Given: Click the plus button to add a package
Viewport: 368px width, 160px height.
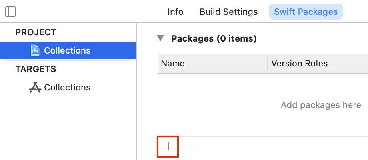Looking at the screenshot, I should point(168,146).
